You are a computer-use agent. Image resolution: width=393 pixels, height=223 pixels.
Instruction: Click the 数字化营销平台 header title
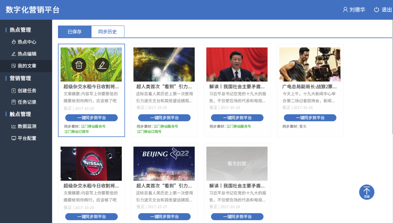click(32, 10)
